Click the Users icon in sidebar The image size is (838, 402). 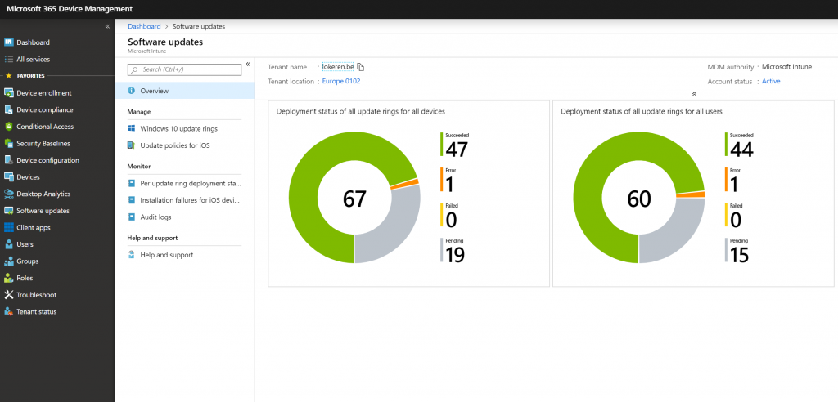(8, 244)
